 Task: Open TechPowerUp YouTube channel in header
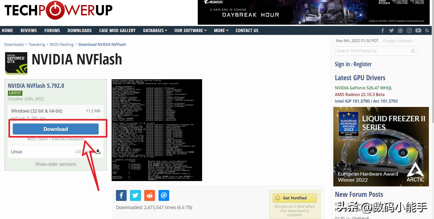[x=418, y=31]
